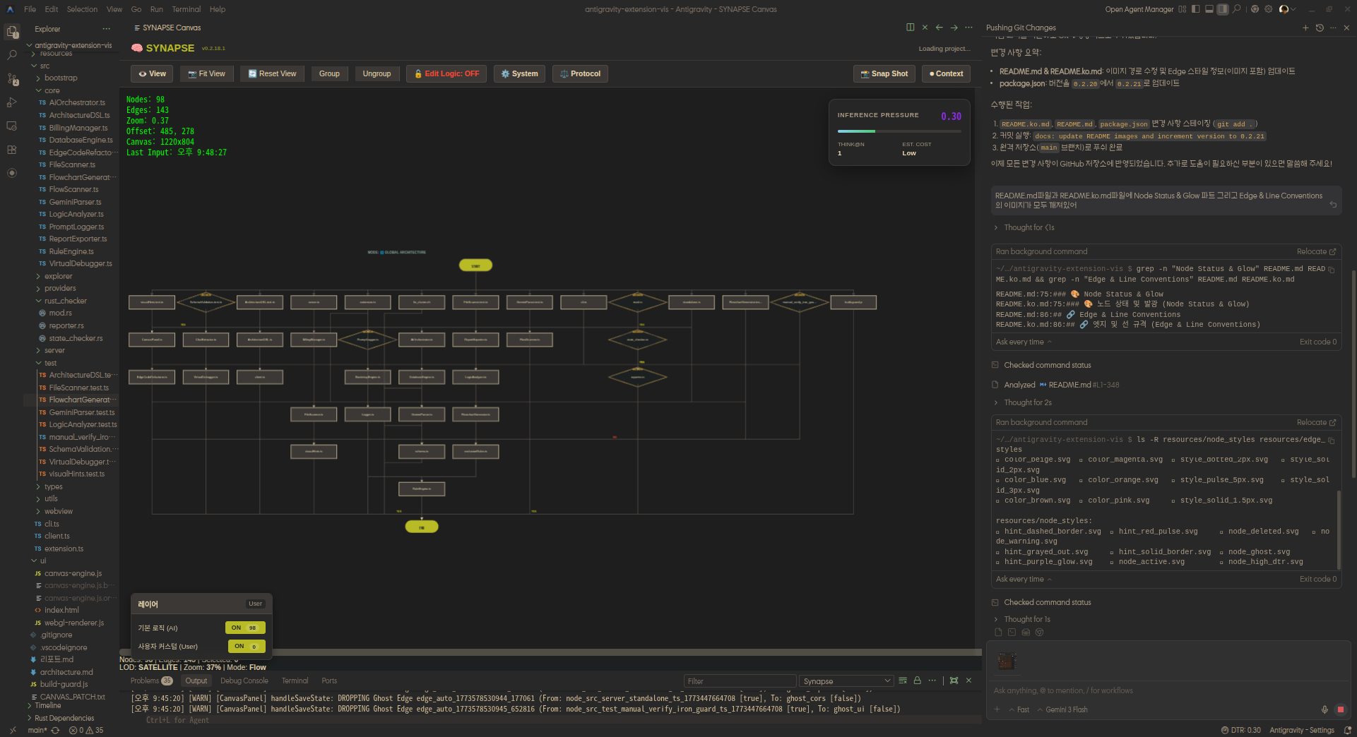Click the Filter input in Output panel
Viewport: 1357px width, 737px height.
739,681
